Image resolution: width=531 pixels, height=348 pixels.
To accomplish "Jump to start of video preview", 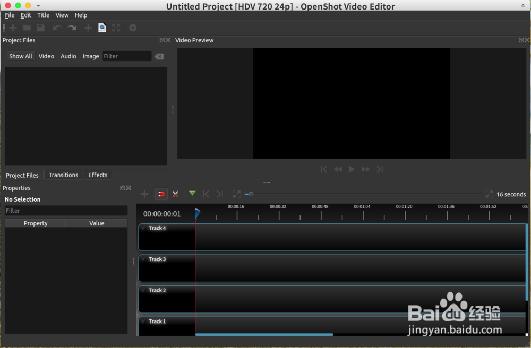I will [x=324, y=169].
